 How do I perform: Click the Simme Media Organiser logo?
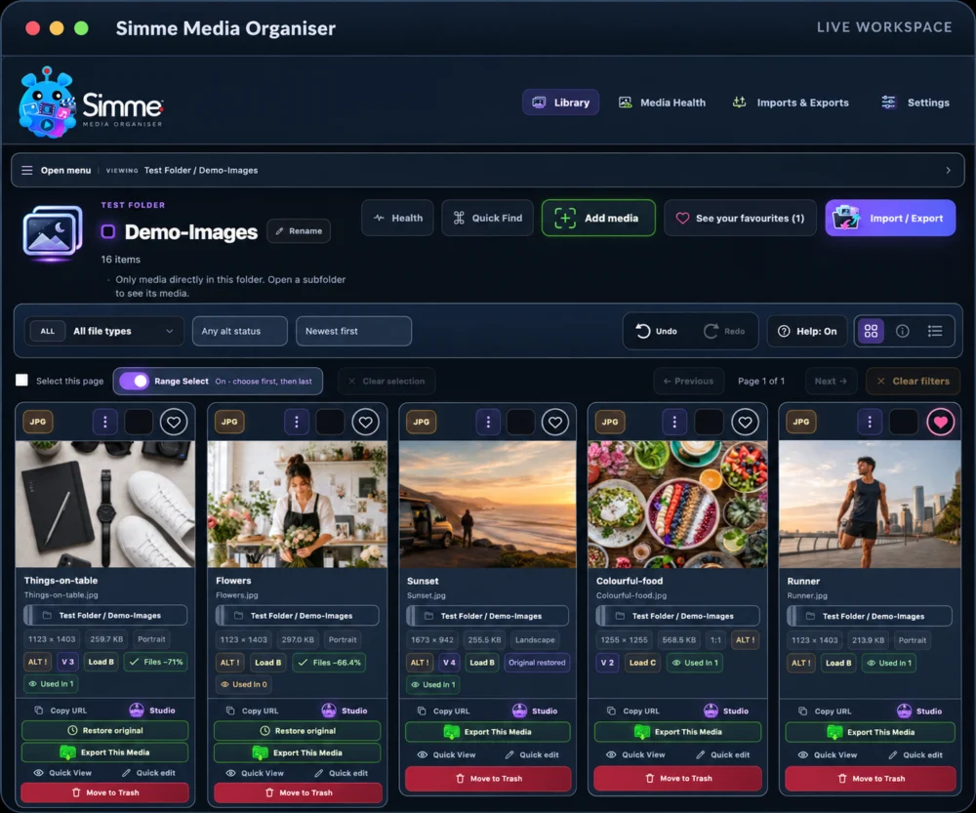(x=91, y=102)
